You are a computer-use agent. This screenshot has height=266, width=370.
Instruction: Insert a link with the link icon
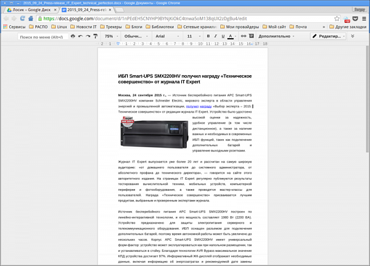pyautogui.click(x=244, y=36)
